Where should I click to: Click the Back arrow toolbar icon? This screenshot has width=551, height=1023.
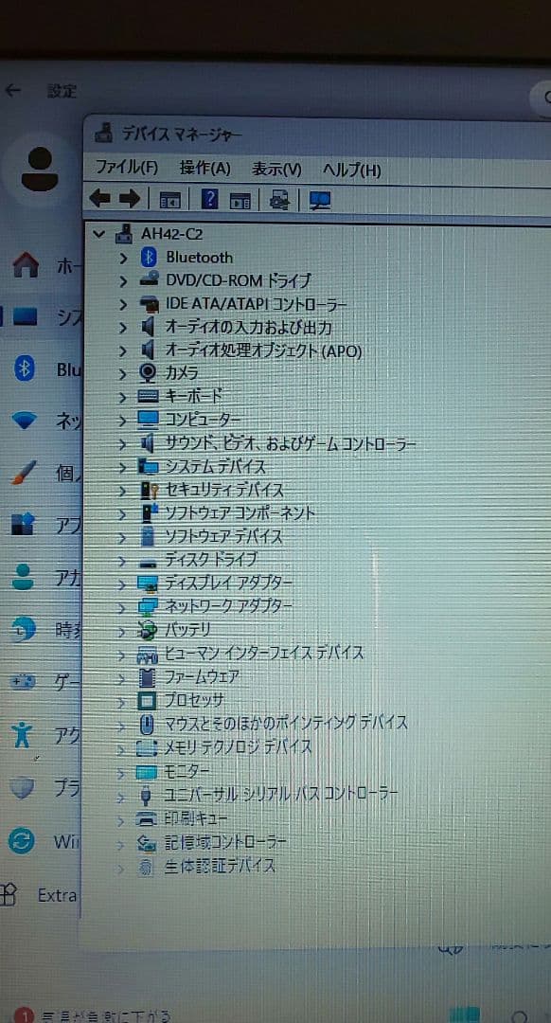click(x=99, y=198)
